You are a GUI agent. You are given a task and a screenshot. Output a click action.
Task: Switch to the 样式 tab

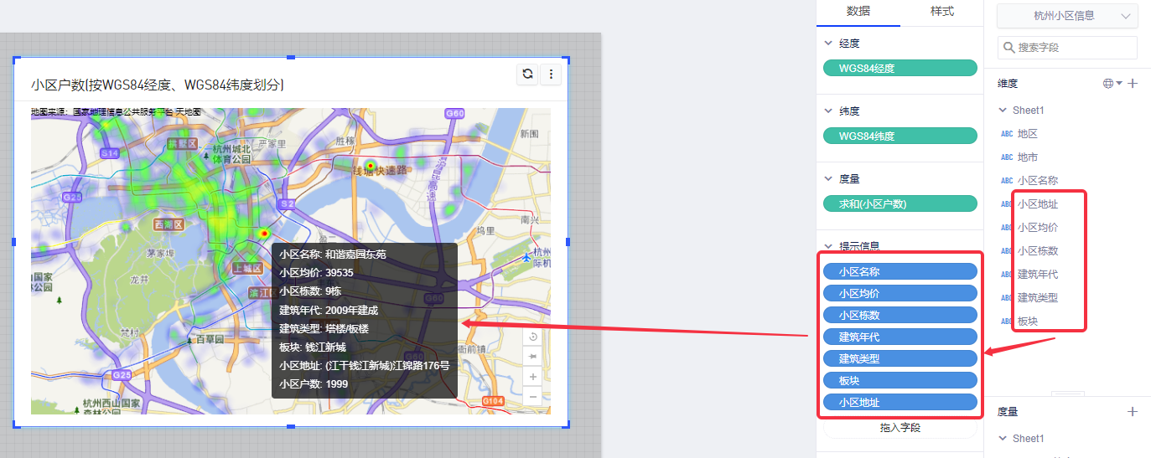[x=941, y=12]
